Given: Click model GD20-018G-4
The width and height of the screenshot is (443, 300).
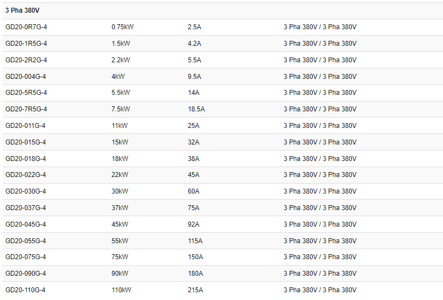Looking at the screenshot, I should tap(25, 159).
